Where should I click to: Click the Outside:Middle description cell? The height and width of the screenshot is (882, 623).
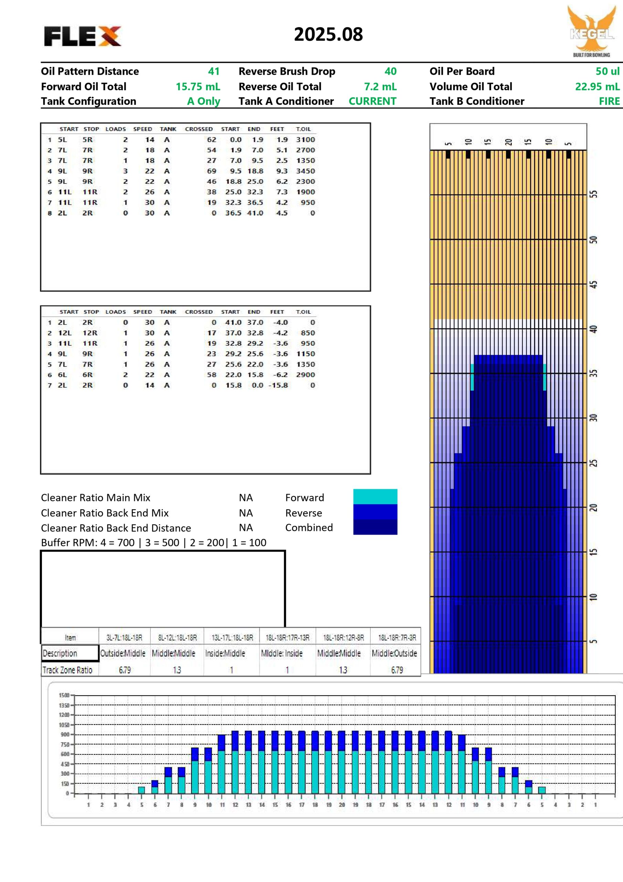coord(123,653)
